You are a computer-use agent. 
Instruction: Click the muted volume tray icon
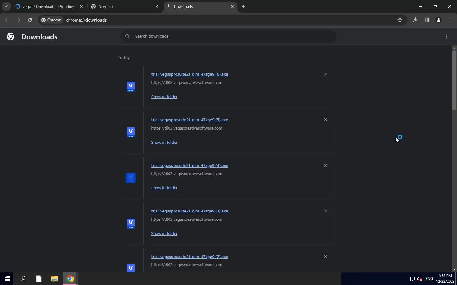pyautogui.click(x=420, y=279)
